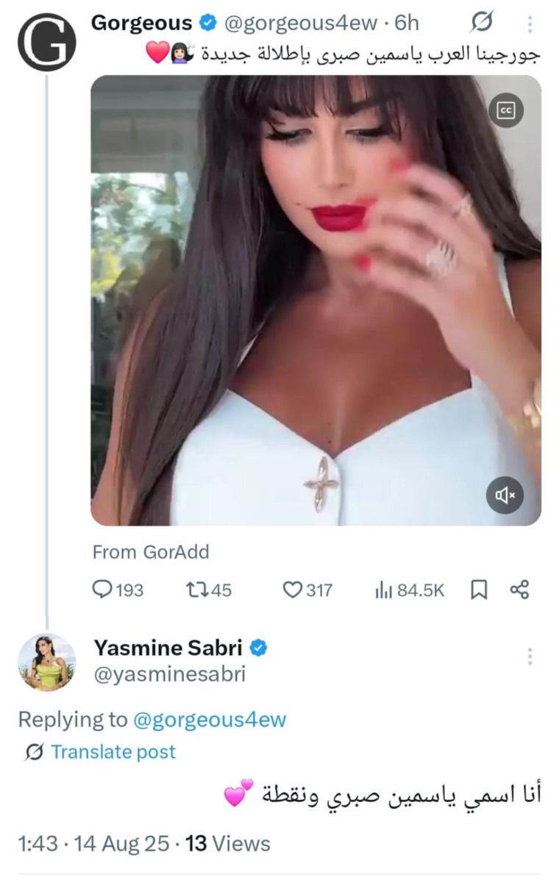Click the Grok icon beside the Gorgeous post
The height and width of the screenshot is (880, 559).
pyautogui.click(x=482, y=22)
